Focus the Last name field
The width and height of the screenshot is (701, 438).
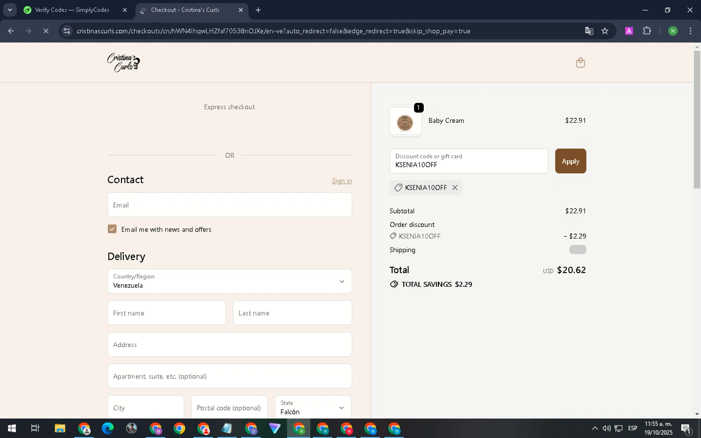click(293, 313)
